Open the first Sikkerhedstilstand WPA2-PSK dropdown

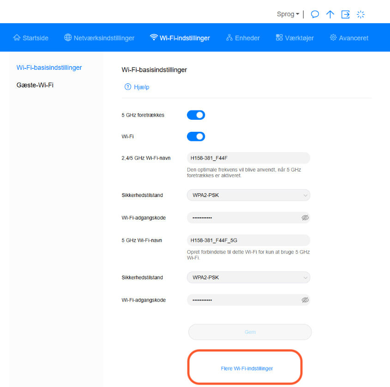(248, 195)
